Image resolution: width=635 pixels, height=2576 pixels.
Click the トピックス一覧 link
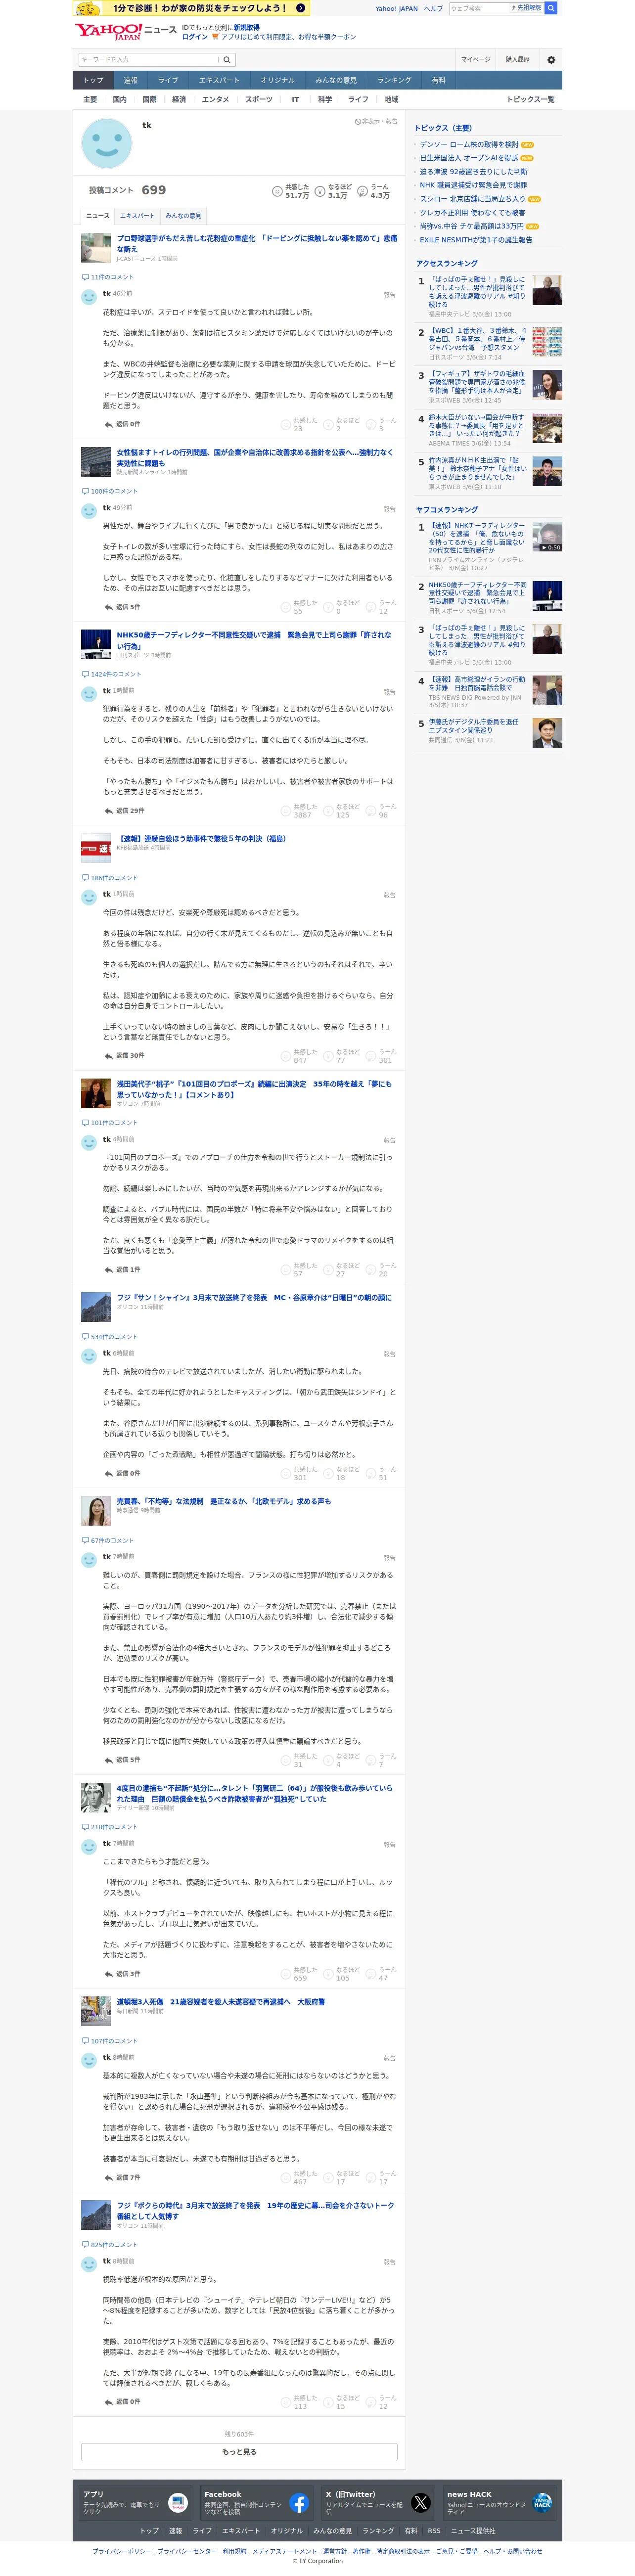(530, 100)
